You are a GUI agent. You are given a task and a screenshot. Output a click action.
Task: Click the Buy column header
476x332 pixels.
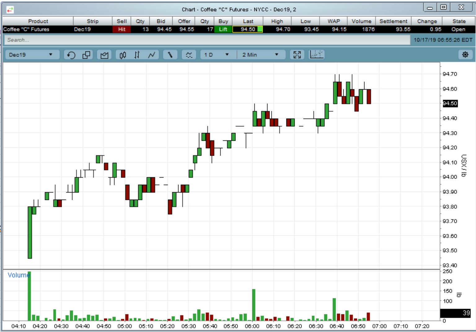(223, 21)
